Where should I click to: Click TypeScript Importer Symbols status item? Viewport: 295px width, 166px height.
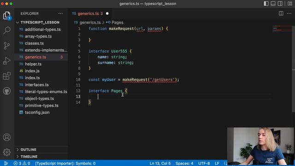[65, 163]
